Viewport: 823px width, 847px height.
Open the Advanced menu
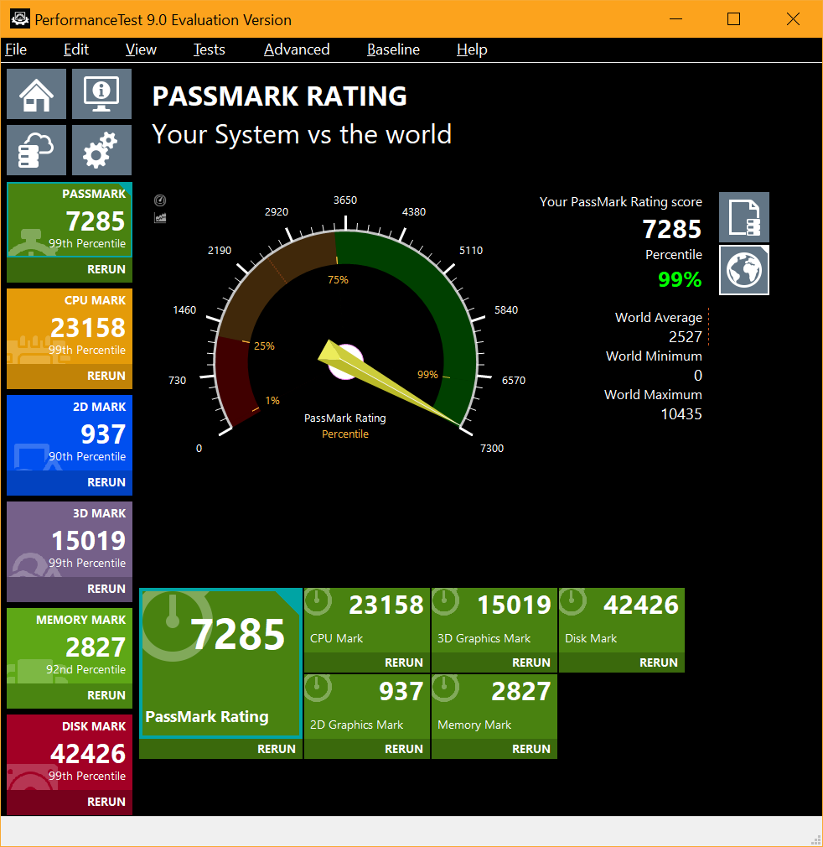(x=297, y=49)
